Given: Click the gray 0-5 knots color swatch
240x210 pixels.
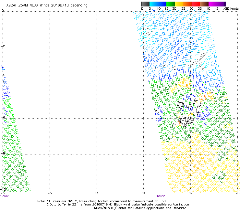Looking at the screenshot, I should click(145, 4).
